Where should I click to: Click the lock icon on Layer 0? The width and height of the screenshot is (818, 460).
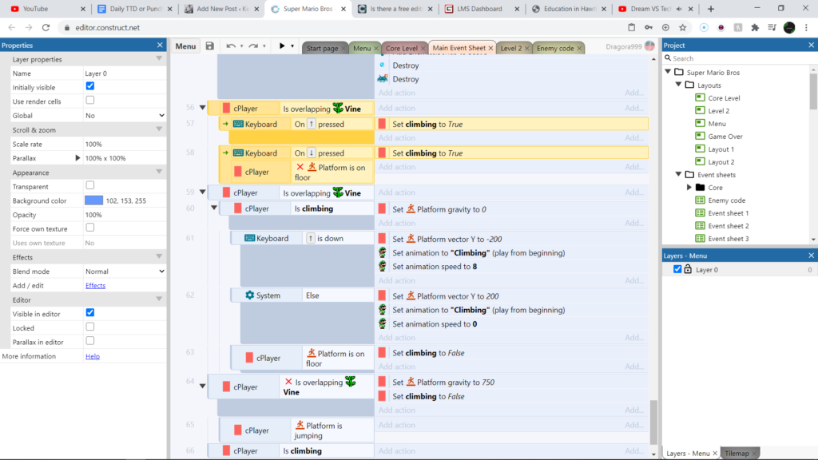click(688, 269)
